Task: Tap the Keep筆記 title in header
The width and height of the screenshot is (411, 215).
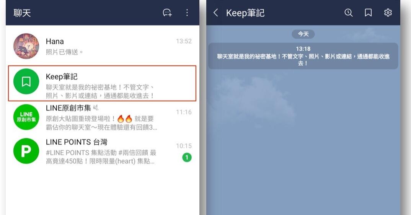Action: pos(245,13)
